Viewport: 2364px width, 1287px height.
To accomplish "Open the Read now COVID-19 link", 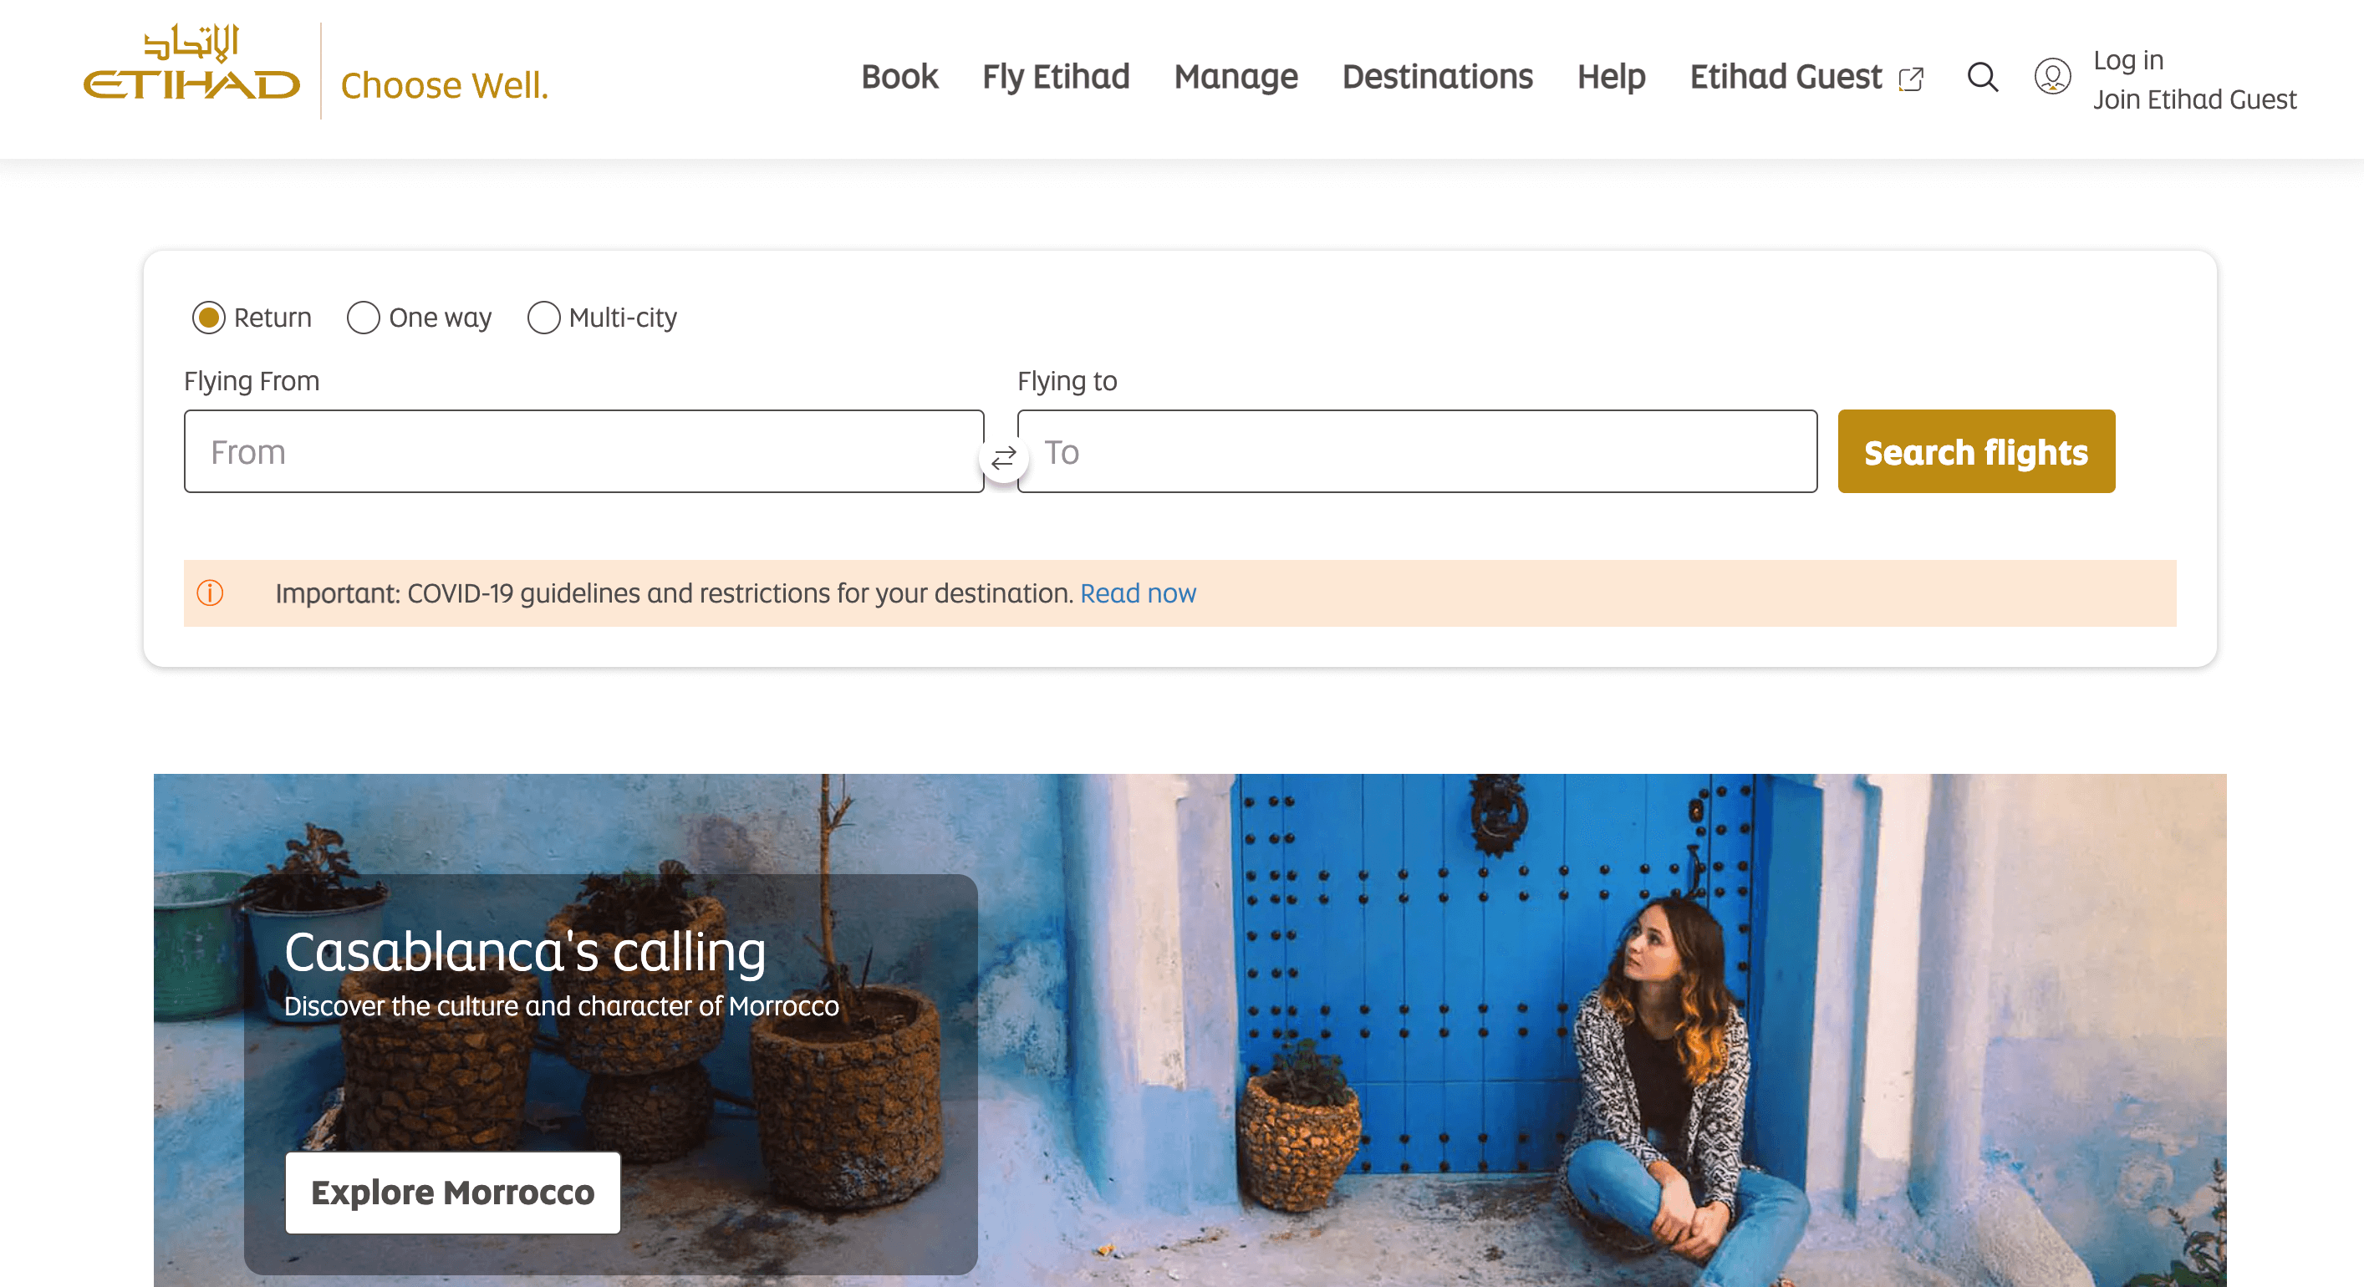I will (x=1138, y=593).
